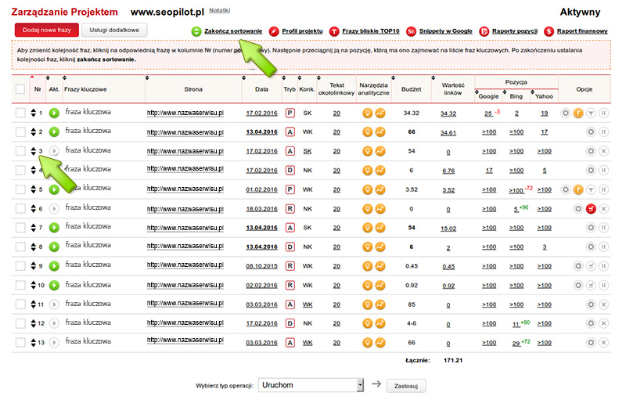Click the sort arrows handle for row 8

pos(33,247)
